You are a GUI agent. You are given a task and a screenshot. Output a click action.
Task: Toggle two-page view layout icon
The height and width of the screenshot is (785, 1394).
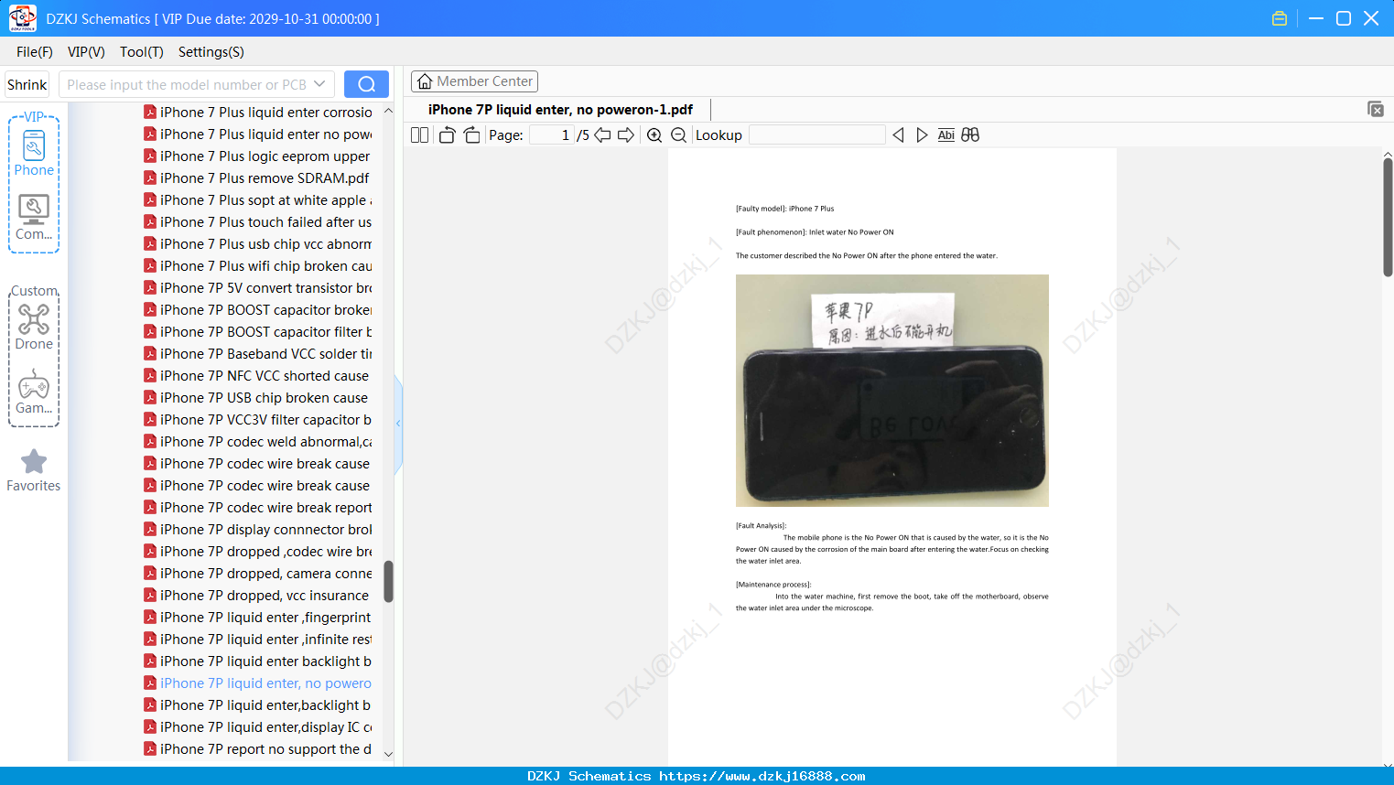click(x=420, y=135)
